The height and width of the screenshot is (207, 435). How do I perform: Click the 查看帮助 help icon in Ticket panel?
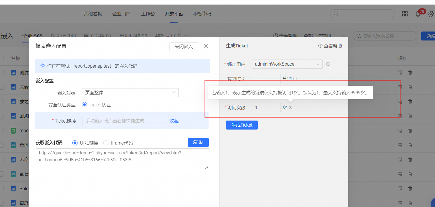(320, 46)
